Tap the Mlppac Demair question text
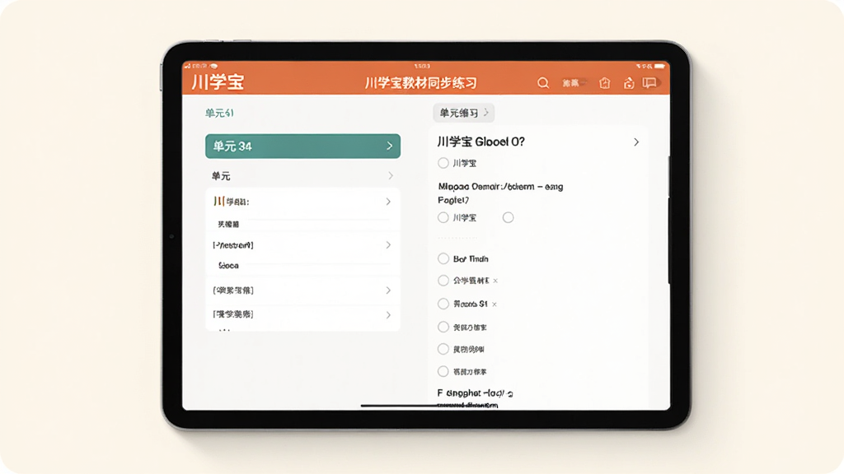 (500, 193)
